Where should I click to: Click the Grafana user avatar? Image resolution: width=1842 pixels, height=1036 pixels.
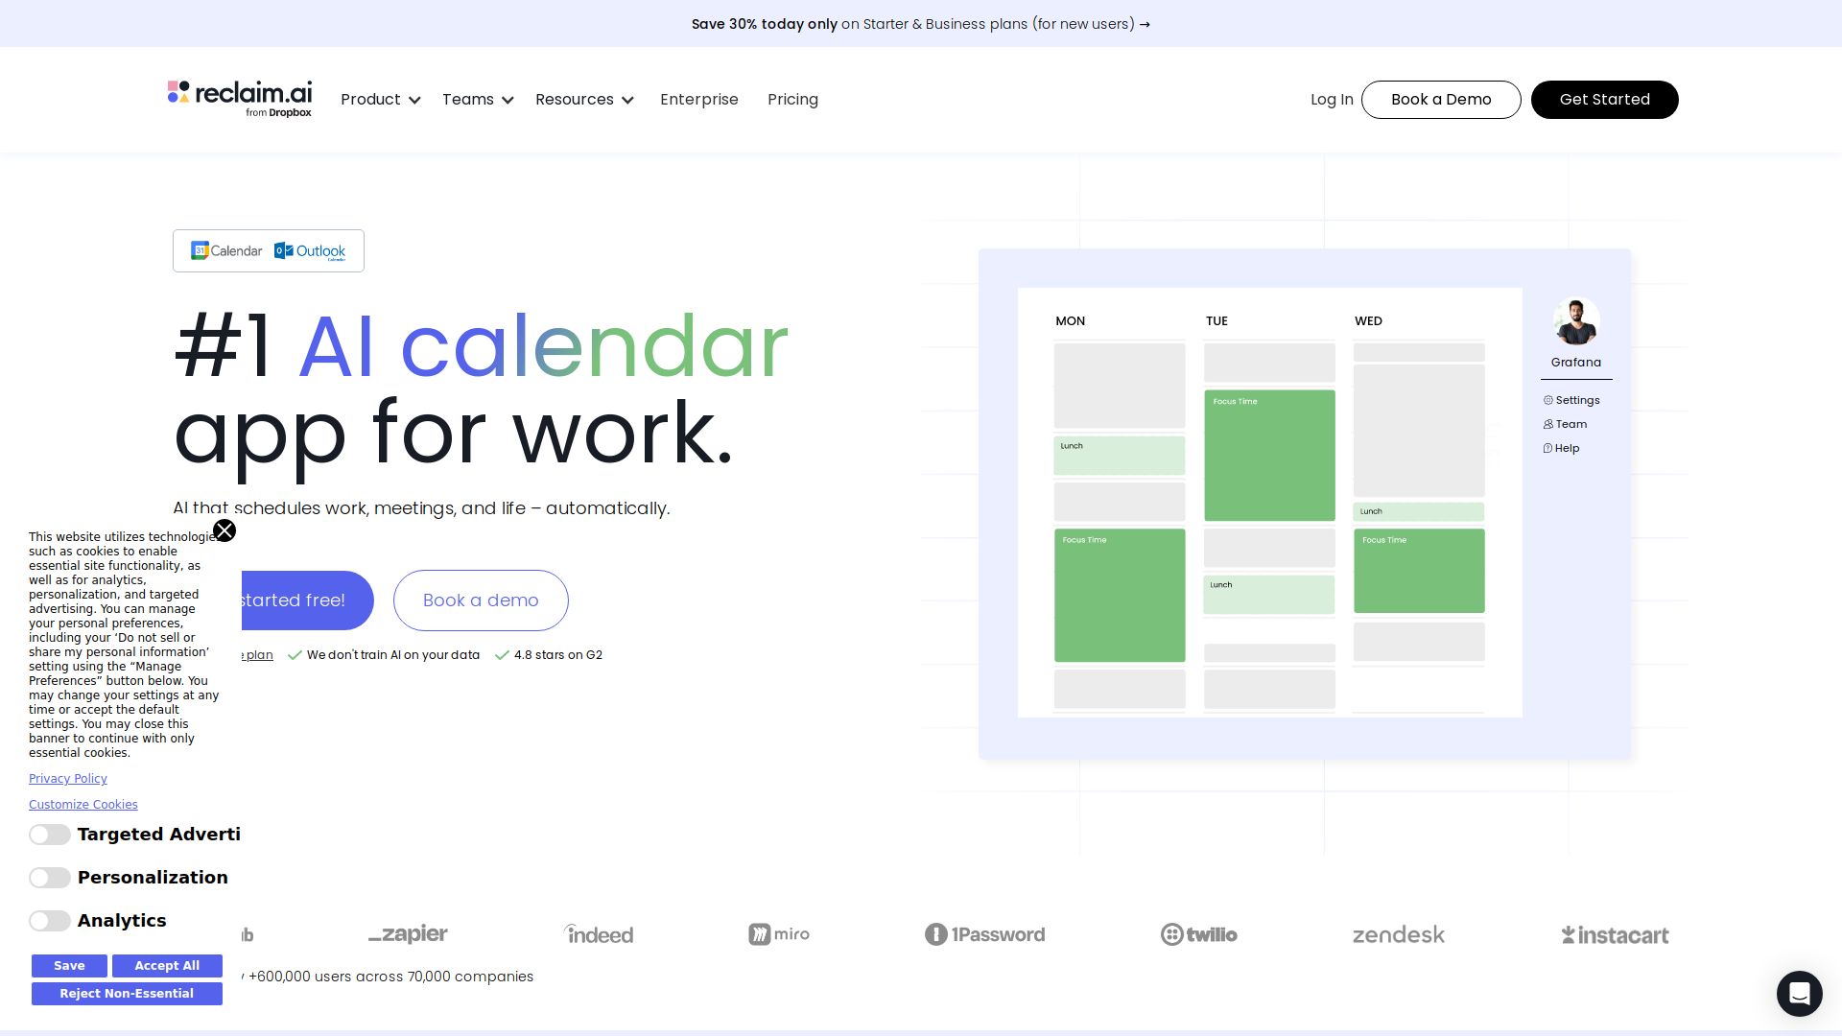click(x=1575, y=322)
